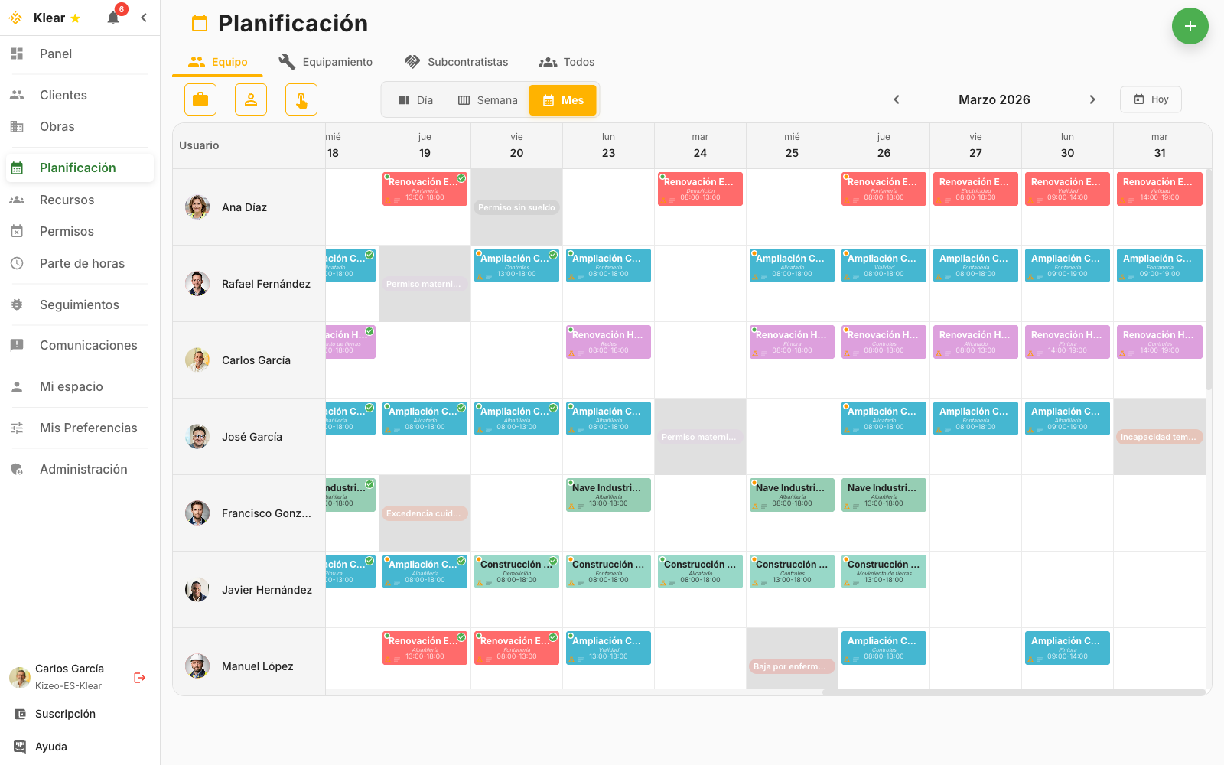
Task: Click the Klear logo icon
Action: [15, 17]
